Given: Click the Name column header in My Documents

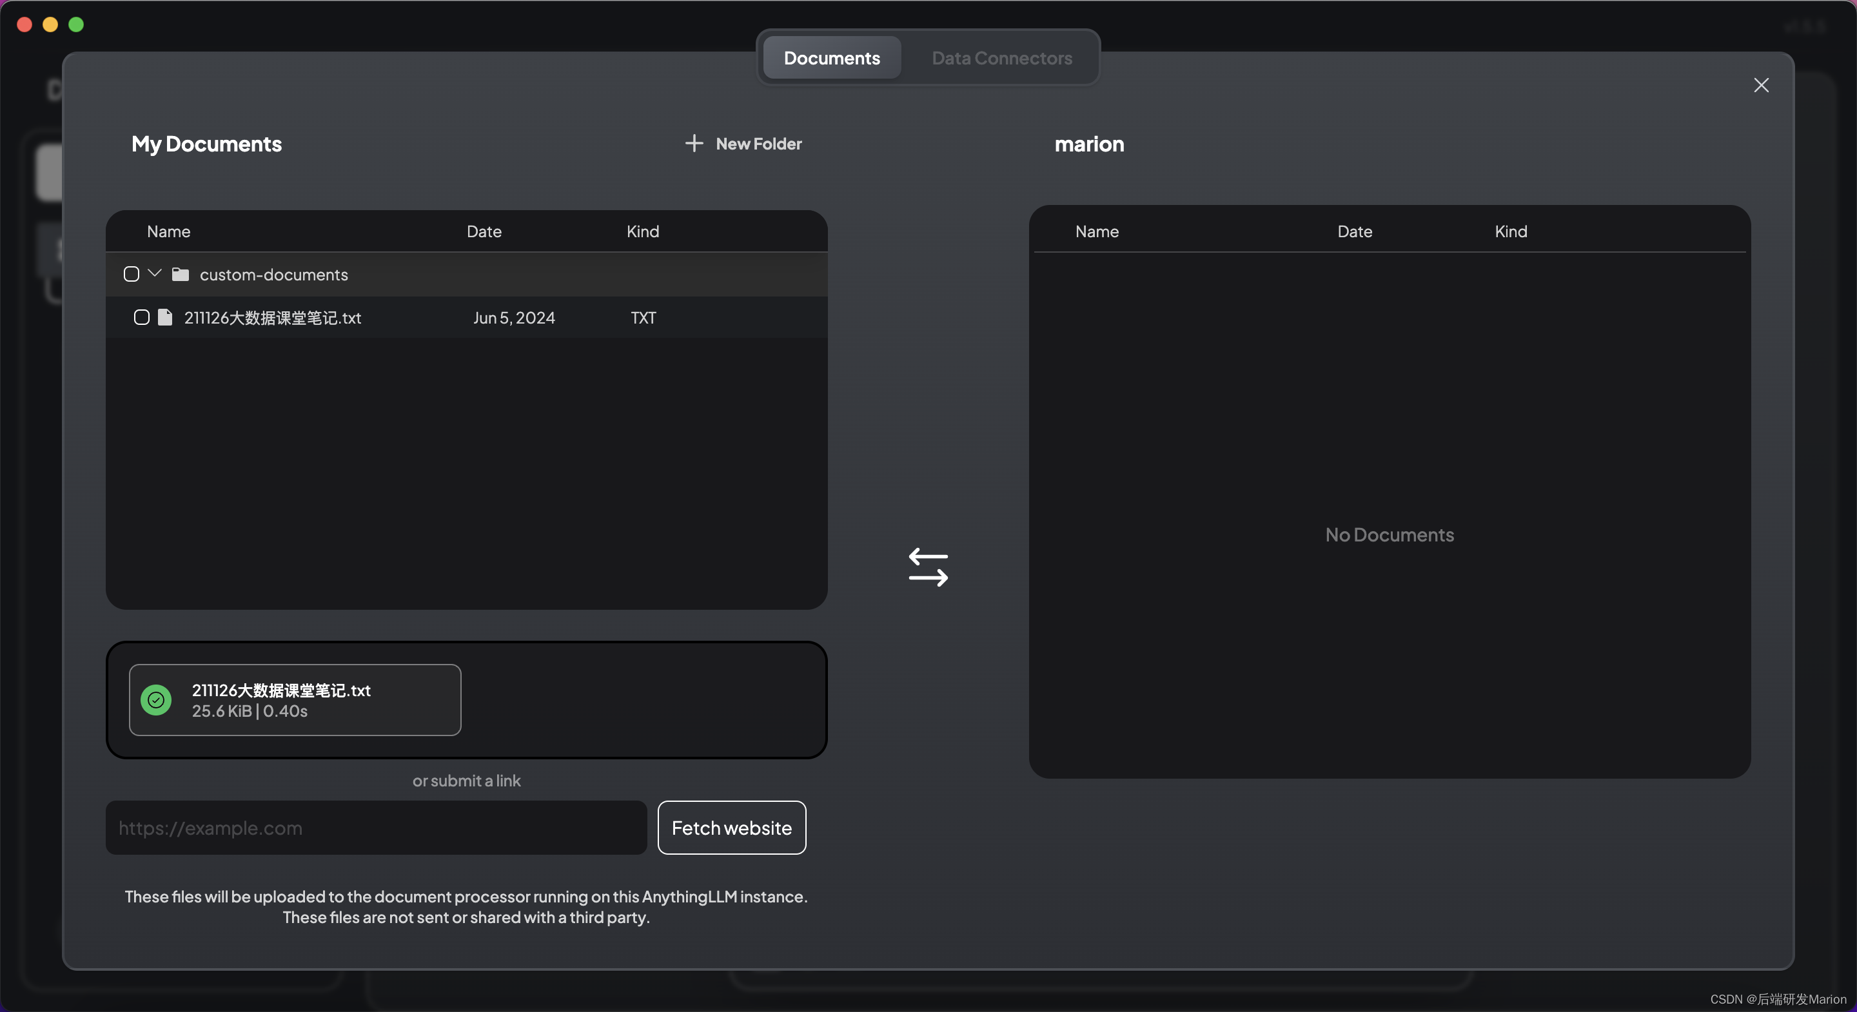Looking at the screenshot, I should [x=169, y=231].
